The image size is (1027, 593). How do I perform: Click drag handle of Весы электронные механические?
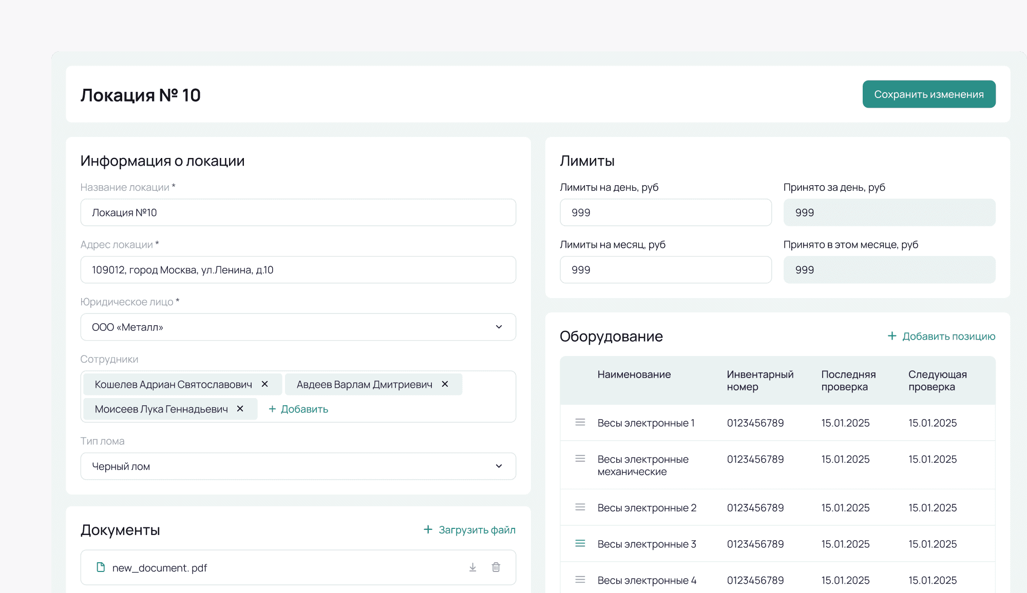click(580, 459)
